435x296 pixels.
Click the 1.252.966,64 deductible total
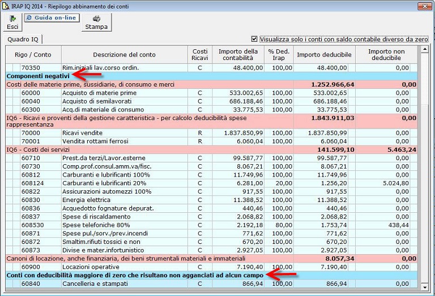pyautogui.click(x=332, y=84)
